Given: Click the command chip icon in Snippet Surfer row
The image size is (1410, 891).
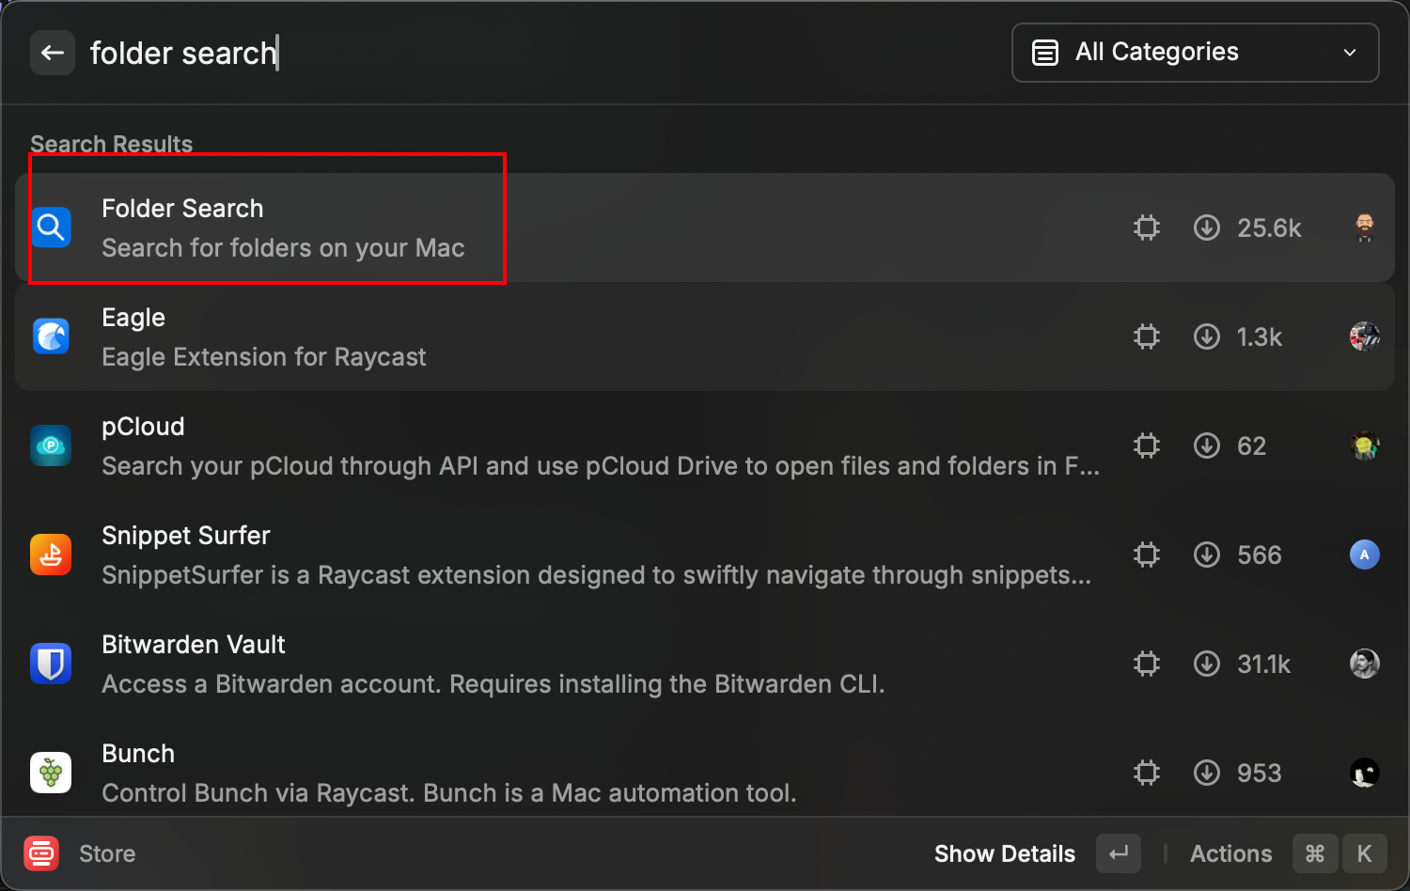Looking at the screenshot, I should point(1147,555).
